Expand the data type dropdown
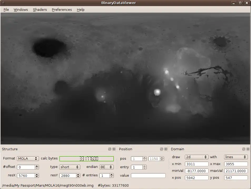The height and width of the screenshot is (189, 251). coord(70,167)
